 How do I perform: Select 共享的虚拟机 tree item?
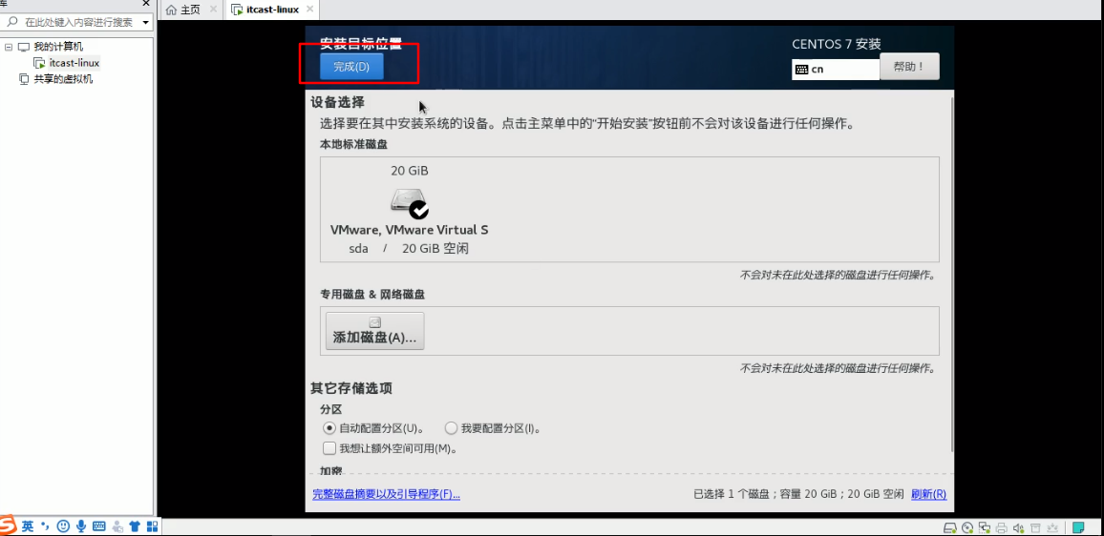tap(56, 79)
